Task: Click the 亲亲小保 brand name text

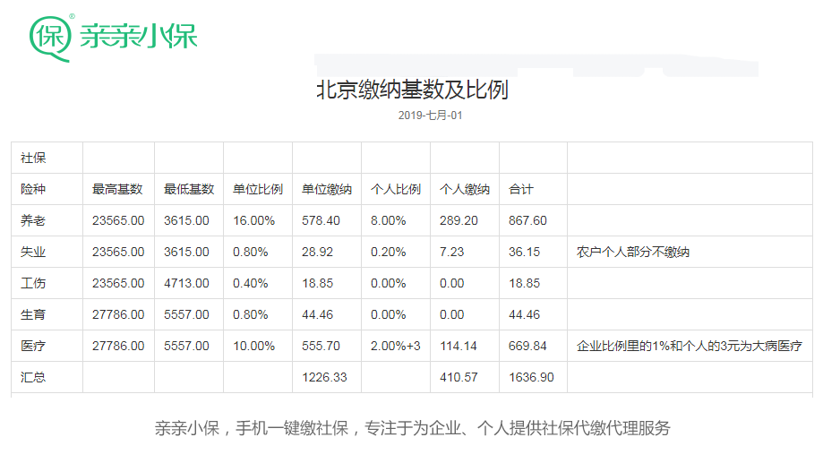Action: pos(138,37)
